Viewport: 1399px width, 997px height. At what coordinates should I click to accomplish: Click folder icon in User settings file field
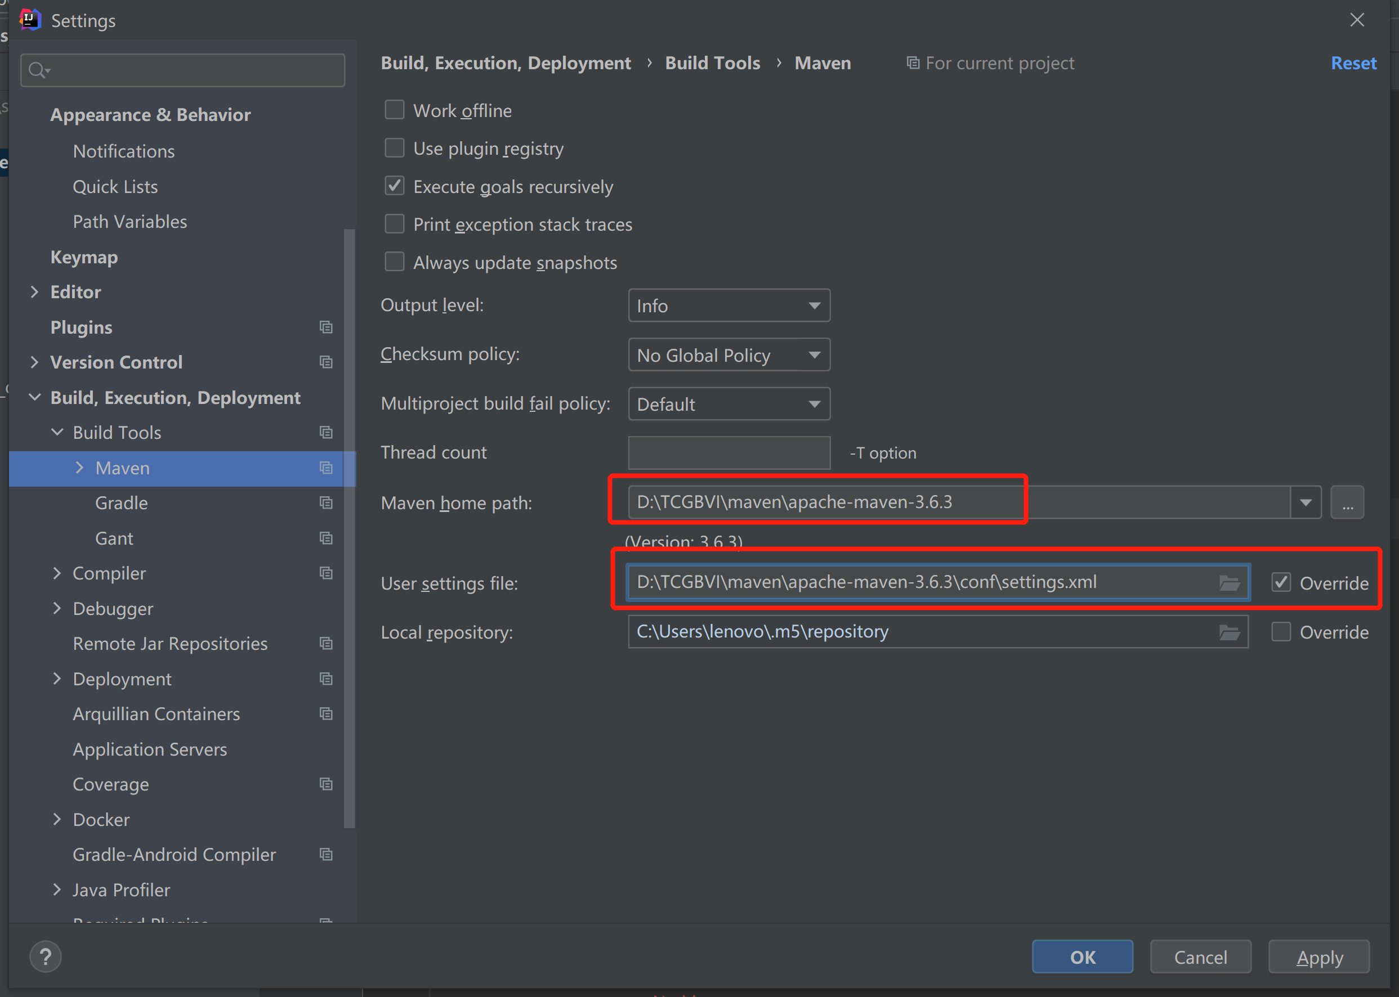coord(1229,582)
